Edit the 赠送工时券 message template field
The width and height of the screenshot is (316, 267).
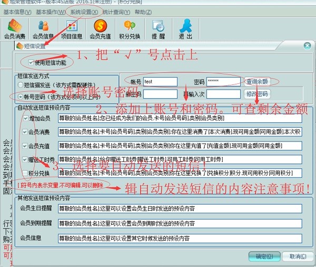coord(180,159)
